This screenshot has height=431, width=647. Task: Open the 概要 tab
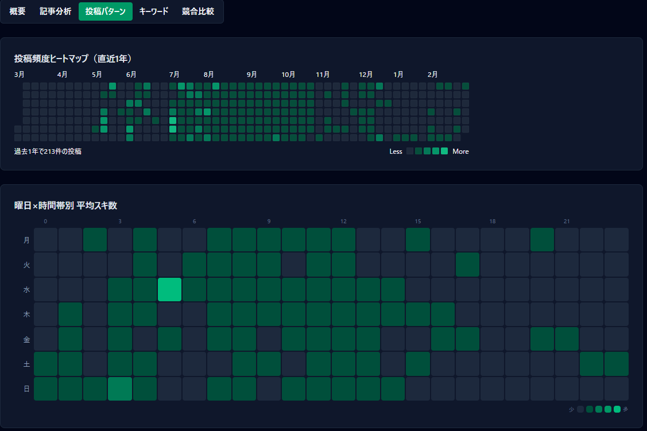tap(18, 11)
